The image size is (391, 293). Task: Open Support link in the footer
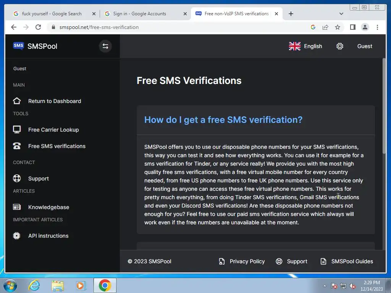pos(297,261)
